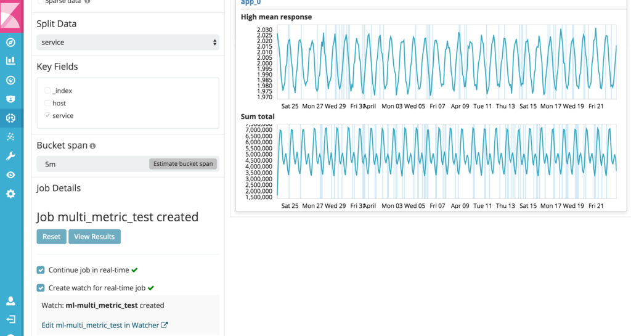Click the Key Fields heading
Image resolution: width=631 pixels, height=336 pixels.
57,67
